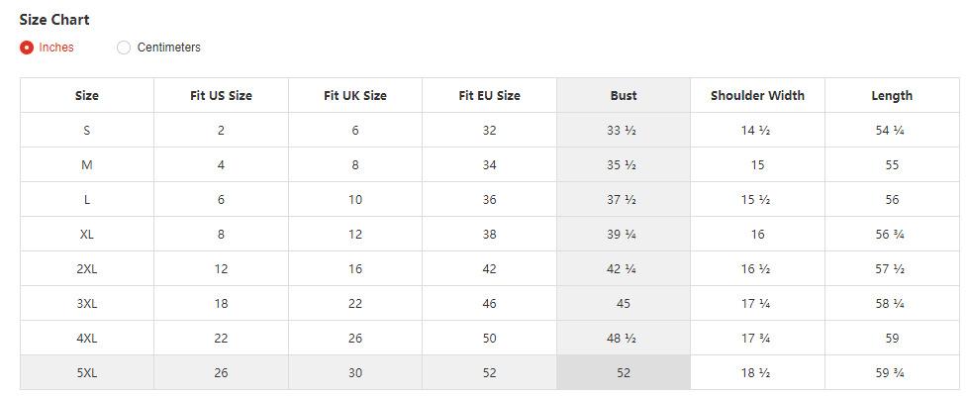Click the Fit US Size header

[221, 96]
